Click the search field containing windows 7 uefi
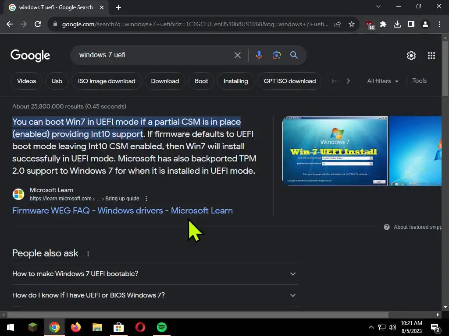This screenshot has height=336, width=449. (x=155, y=55)
